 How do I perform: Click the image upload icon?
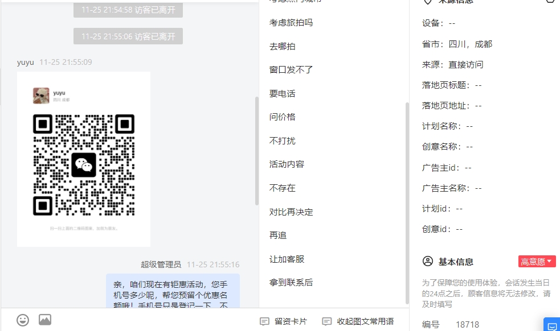45,320
